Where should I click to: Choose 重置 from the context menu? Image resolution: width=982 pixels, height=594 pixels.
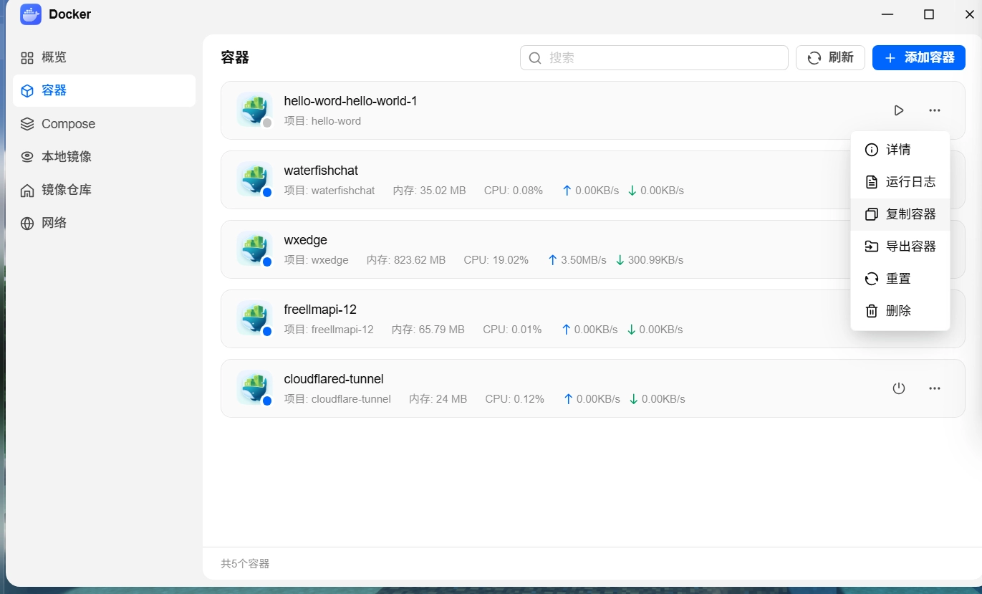click(x=900, y=279)
